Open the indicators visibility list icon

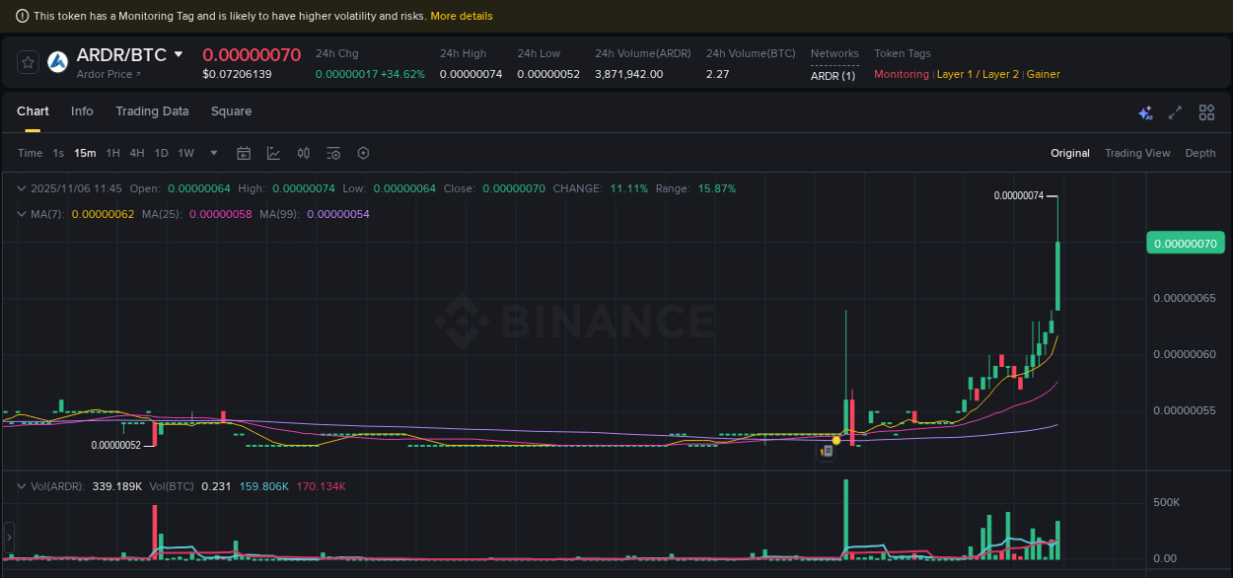(333, 153)
